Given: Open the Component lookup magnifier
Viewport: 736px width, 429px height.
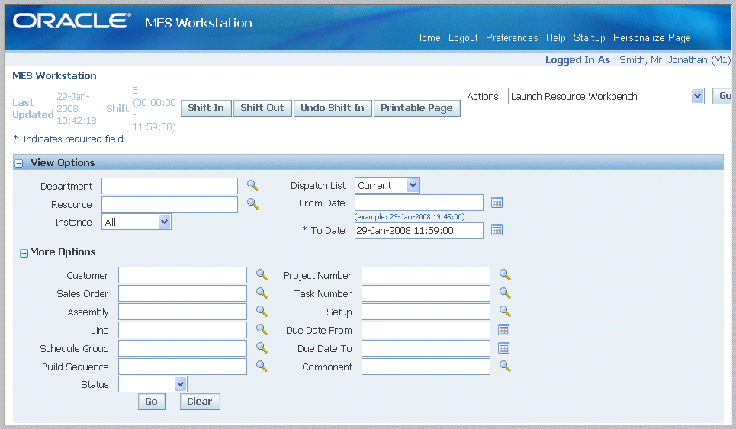Looking at the screenshot, I should click(505, 367).
